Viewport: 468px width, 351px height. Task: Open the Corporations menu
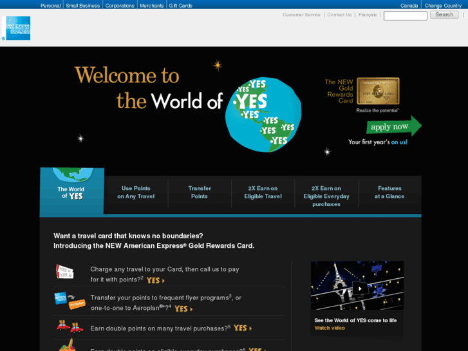click(x=120, y=6)
